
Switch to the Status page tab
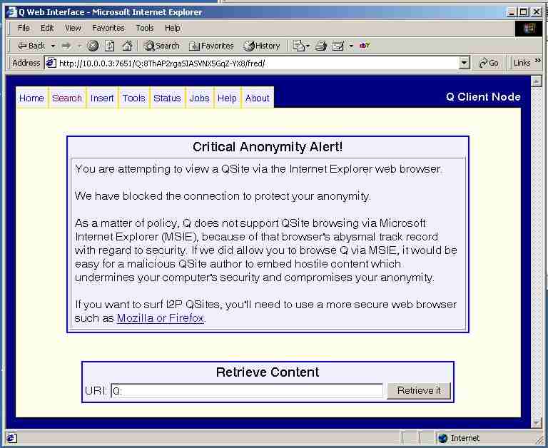[x=167, y=98]
